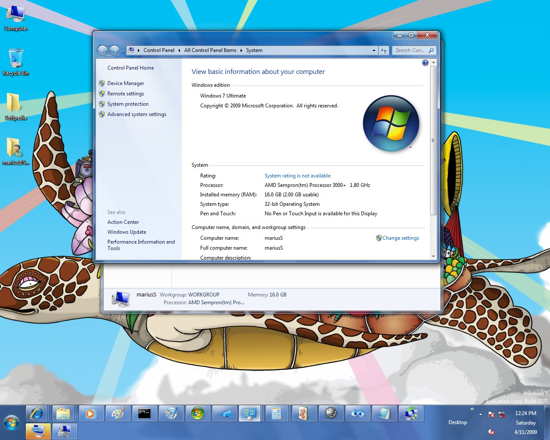550x440 pixels.
Task: Click Change settings link
Action: coord(400,238)
